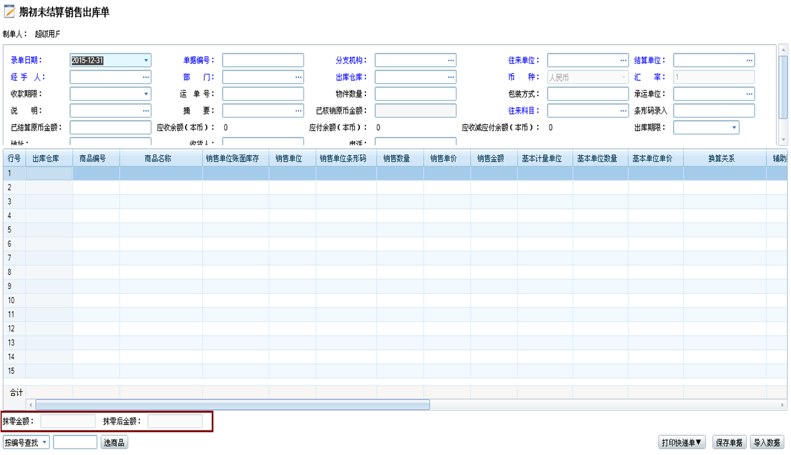Click the 抹零金额 input field
Image resolution: width=791 pixels, height=455 pixels.
(68, 421)
